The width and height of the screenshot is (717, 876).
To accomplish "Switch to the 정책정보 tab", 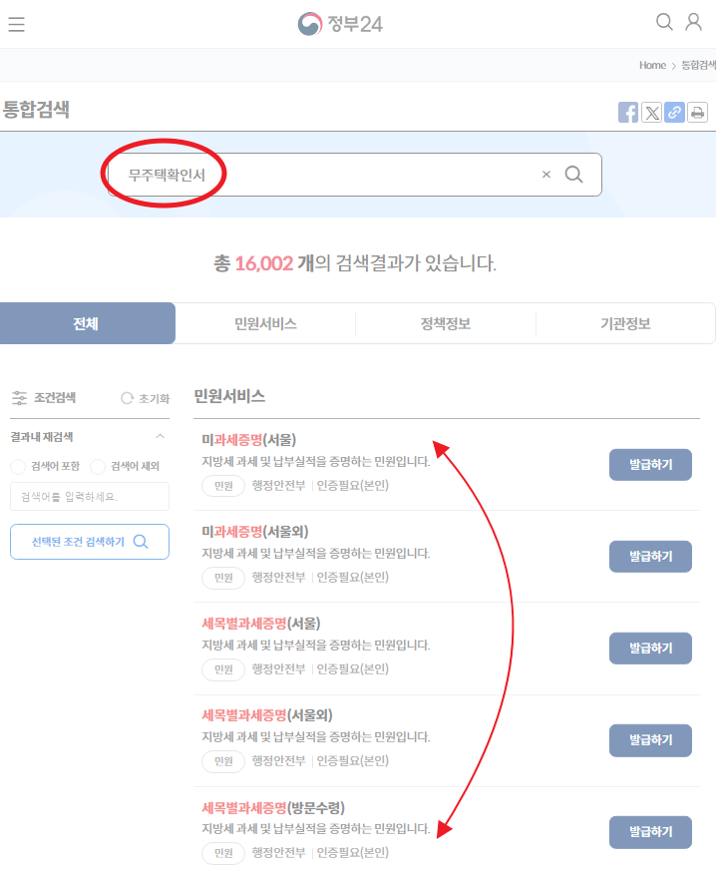I will [x=445, y=324].
